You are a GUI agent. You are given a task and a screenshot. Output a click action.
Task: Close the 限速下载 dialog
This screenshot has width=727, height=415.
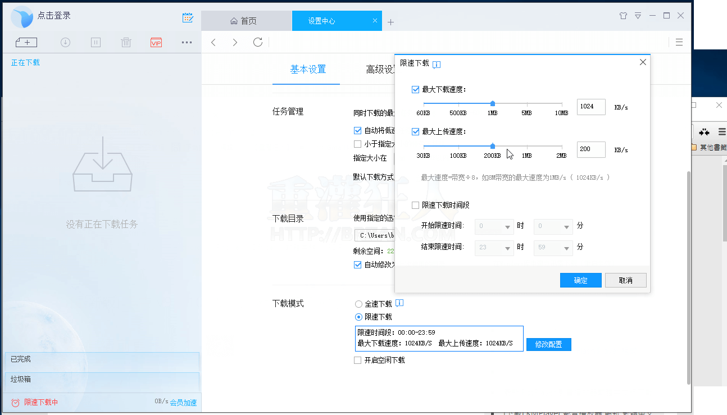(643, 62)
